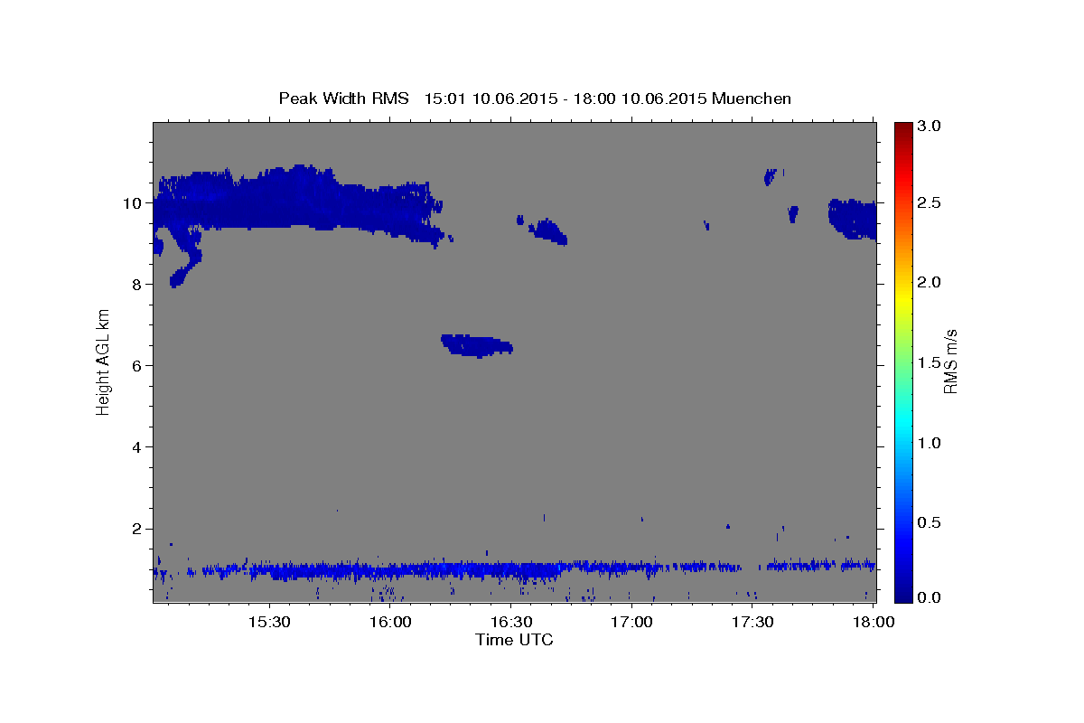Click the 18:00 time tick label
The image size is (1084, 723).
point(873,623)
